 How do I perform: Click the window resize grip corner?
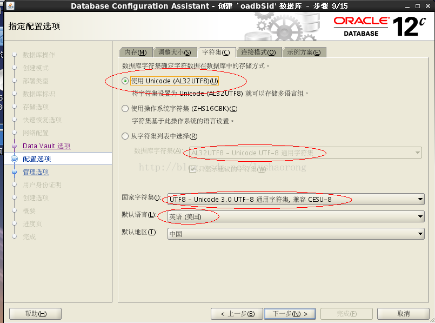(x=432, y=320)
